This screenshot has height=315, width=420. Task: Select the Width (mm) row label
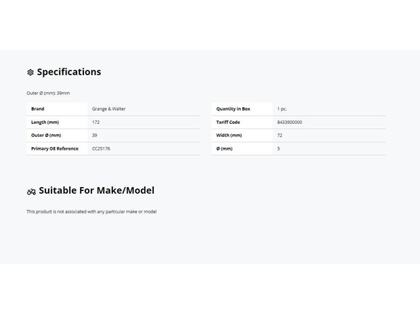tap(229, 135)
